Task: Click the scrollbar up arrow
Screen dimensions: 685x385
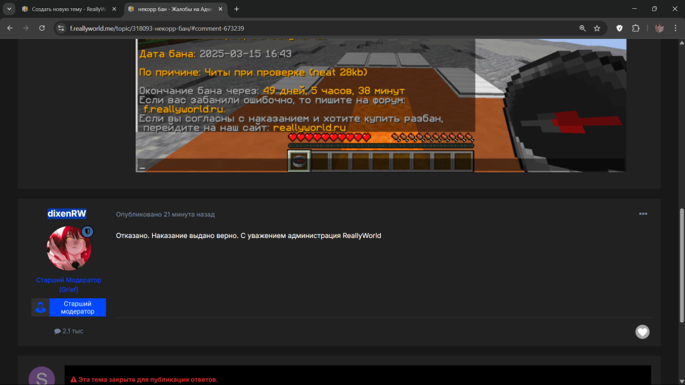Action: (x=682, y=42)
